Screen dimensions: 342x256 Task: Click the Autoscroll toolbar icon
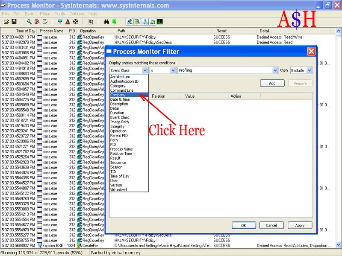point(37,22)
